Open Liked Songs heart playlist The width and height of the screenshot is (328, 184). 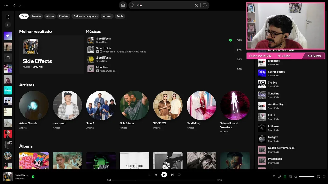[x=8, y=36]
